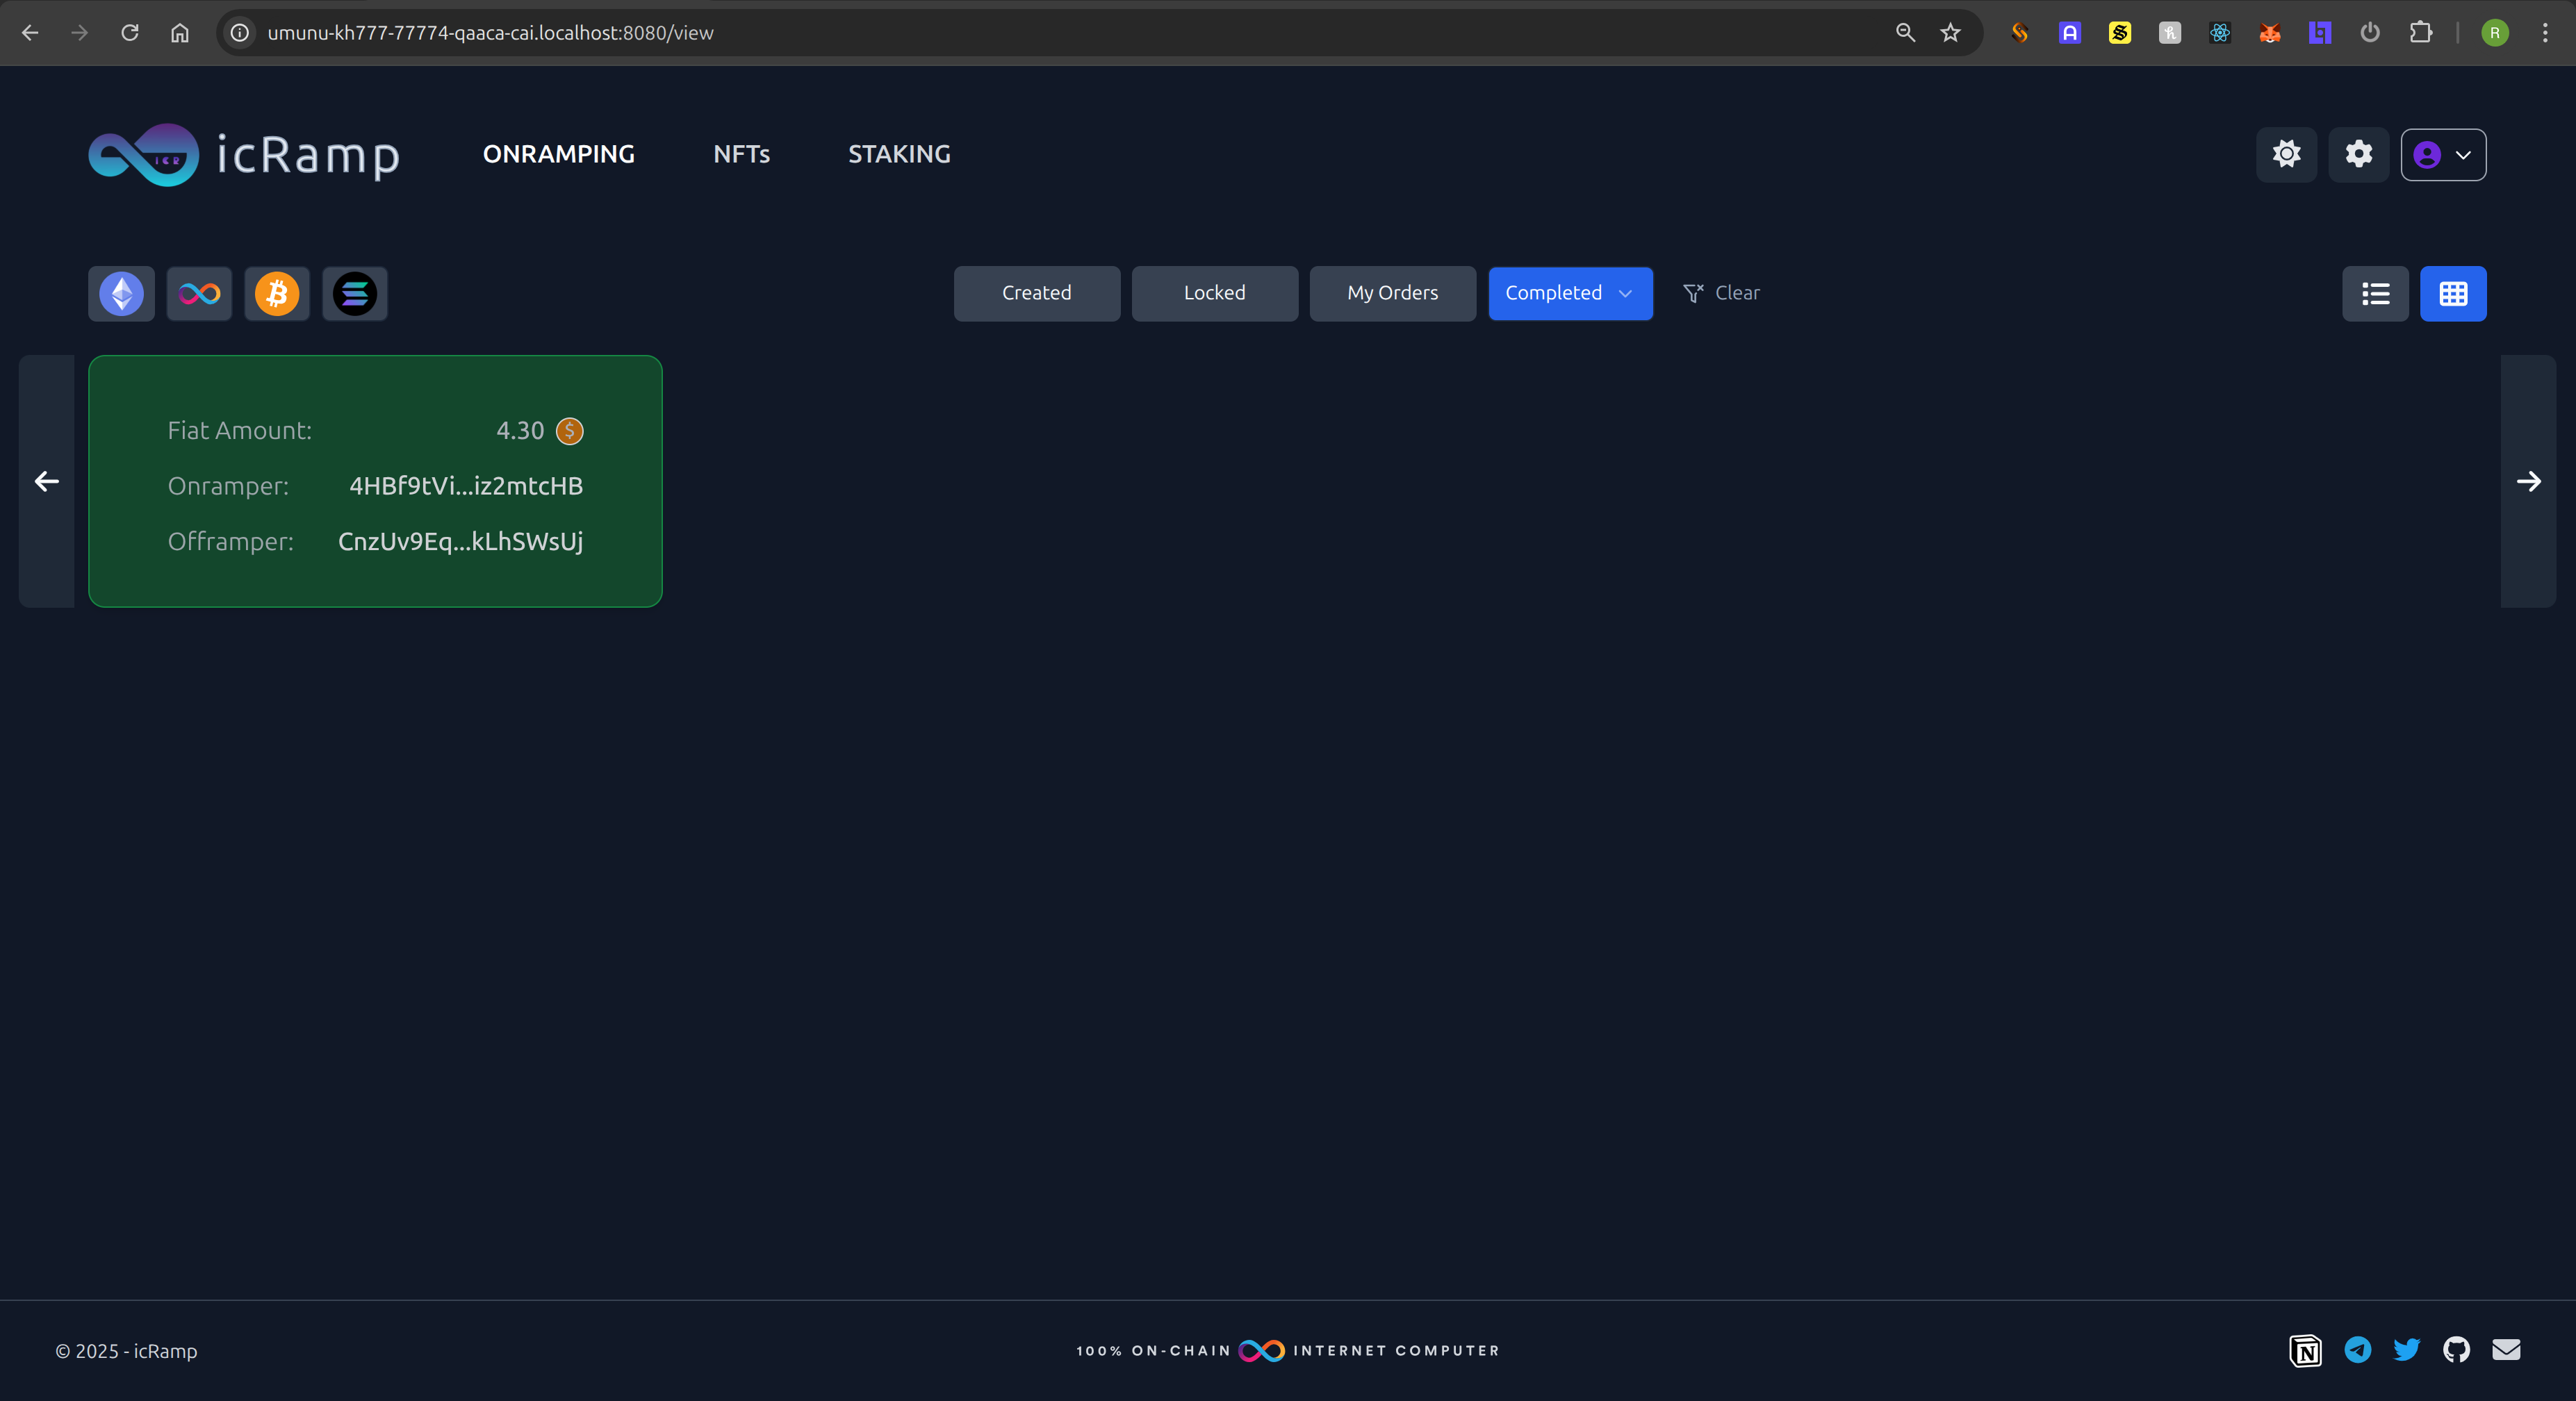Open the Telegram link in the footer
2576x1401 pixels.
[2357, 1350]
